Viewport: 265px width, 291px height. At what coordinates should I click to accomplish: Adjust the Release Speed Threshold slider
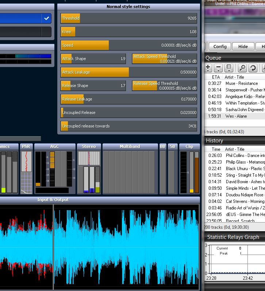[x=164, y=86]
